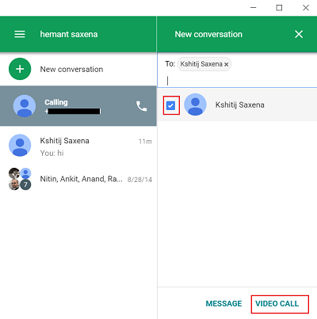Click Kshitij Saxena avatar in conversation list
The height and width of the screenshot is (319, 317).
(20, 145)
